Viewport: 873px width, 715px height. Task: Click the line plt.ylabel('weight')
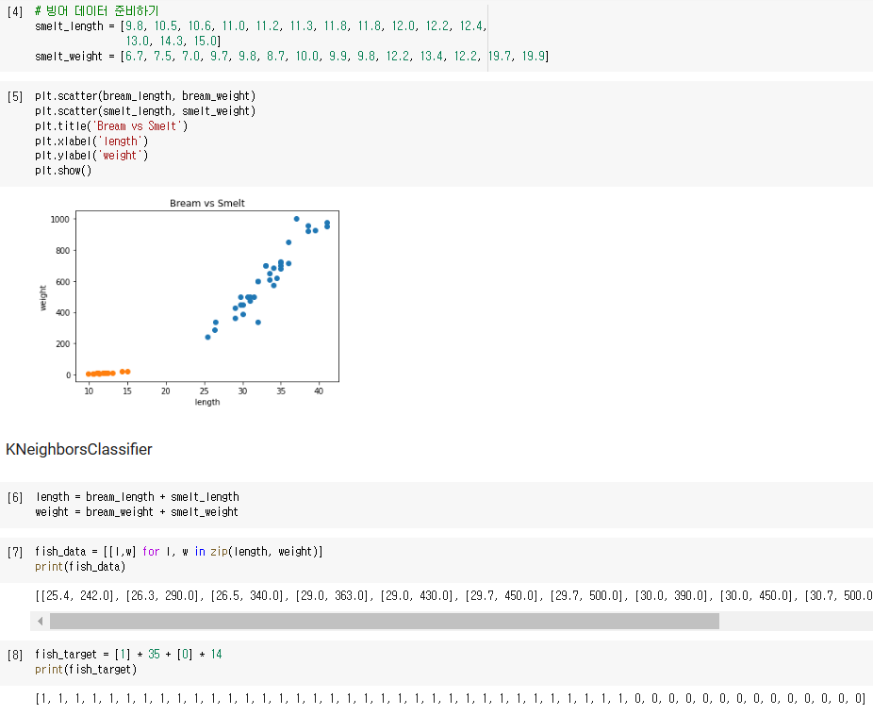point(91,156)
